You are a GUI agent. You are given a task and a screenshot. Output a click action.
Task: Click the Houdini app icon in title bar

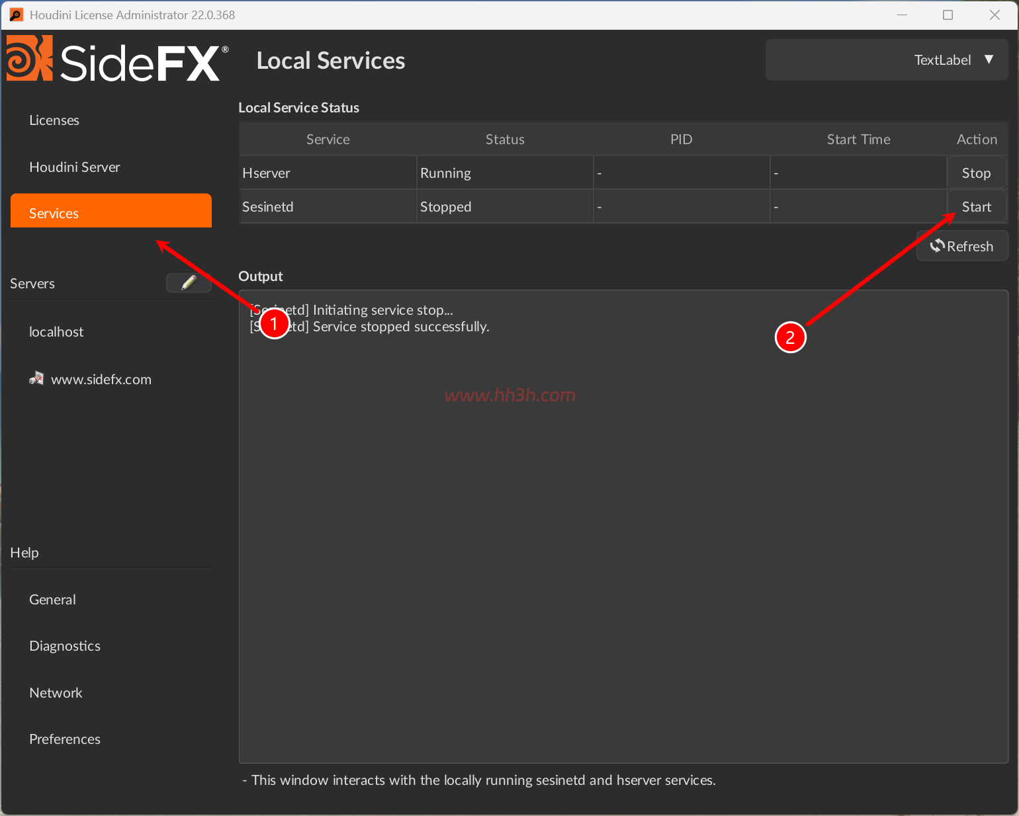pos(16,15)
